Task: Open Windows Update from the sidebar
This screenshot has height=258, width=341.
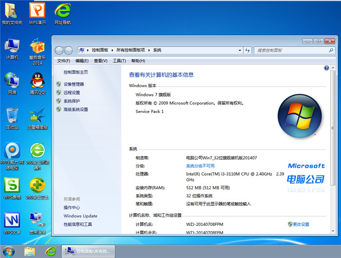Action: 80,216
